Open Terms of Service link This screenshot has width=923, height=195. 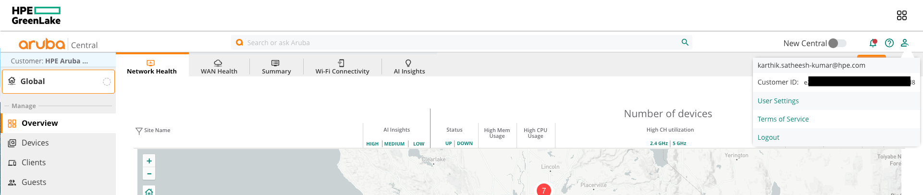coord(783,119)
